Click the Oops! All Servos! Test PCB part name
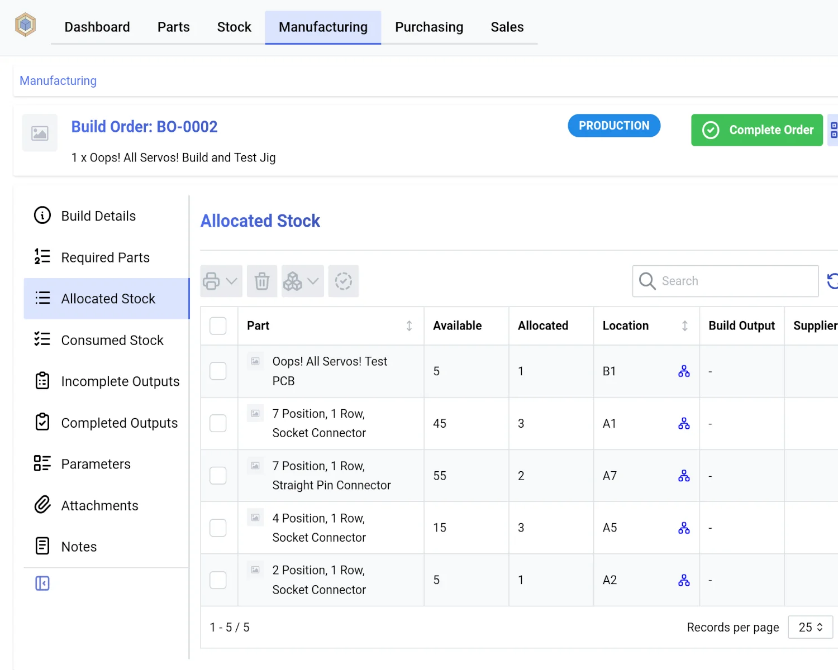The width and height of the screenshot is (838, 670). click(330, 371)
